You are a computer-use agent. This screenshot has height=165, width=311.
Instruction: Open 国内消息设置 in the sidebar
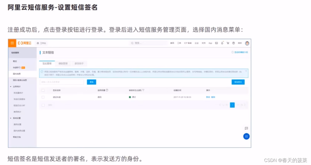click(19, 131)
